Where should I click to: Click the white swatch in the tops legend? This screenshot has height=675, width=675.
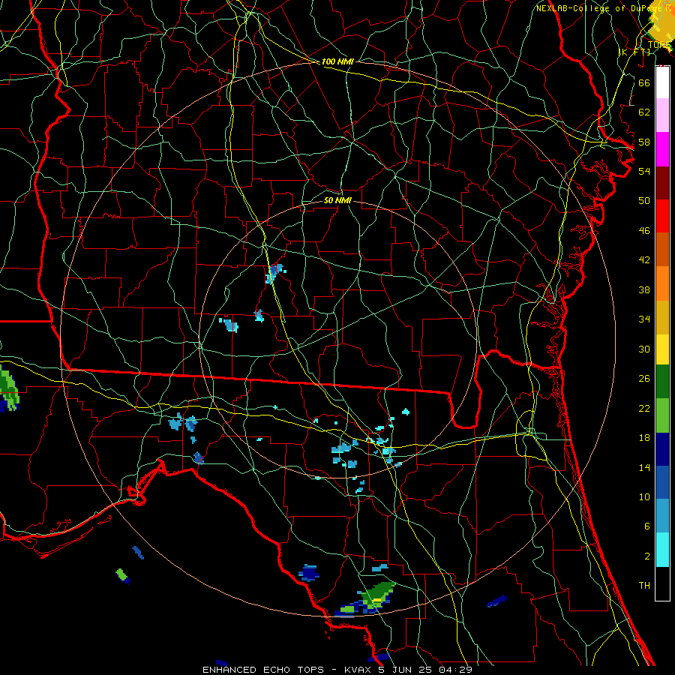click(662, 82)
